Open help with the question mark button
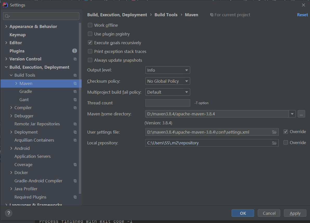310x223 pixels. (9, 213)
